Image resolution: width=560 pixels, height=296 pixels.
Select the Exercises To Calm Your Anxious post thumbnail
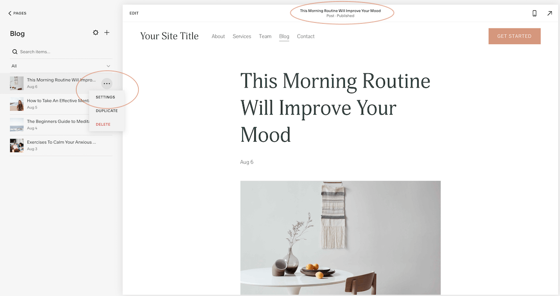click(x=17, y=146)
